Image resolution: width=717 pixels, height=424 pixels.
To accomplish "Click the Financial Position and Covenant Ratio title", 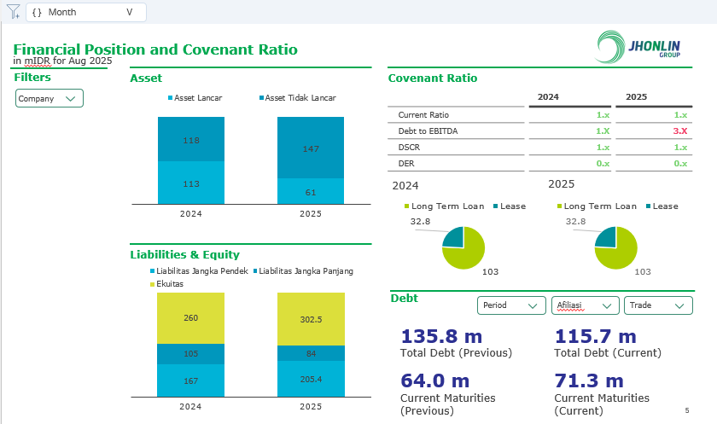I will click(155, 49).
